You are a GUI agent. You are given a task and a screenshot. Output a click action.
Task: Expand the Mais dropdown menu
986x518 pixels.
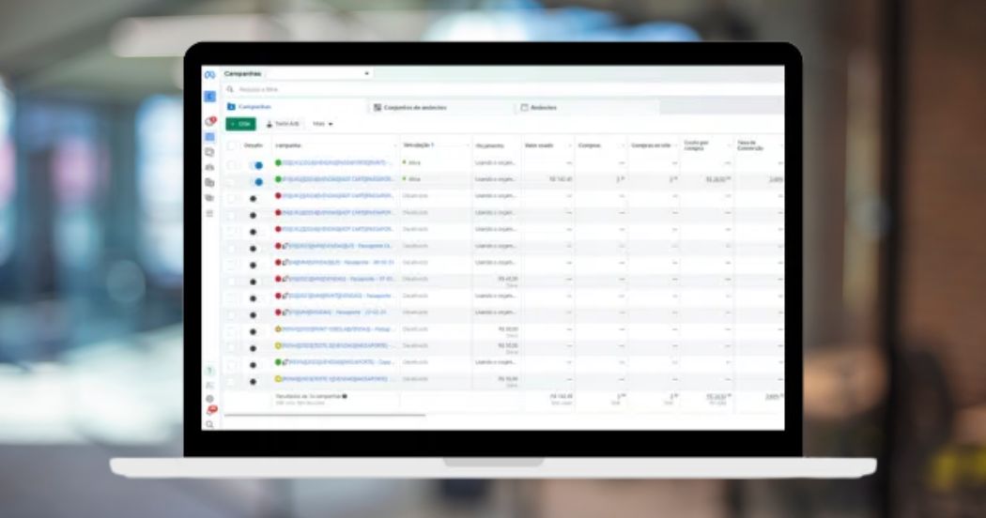pos(323,124)
